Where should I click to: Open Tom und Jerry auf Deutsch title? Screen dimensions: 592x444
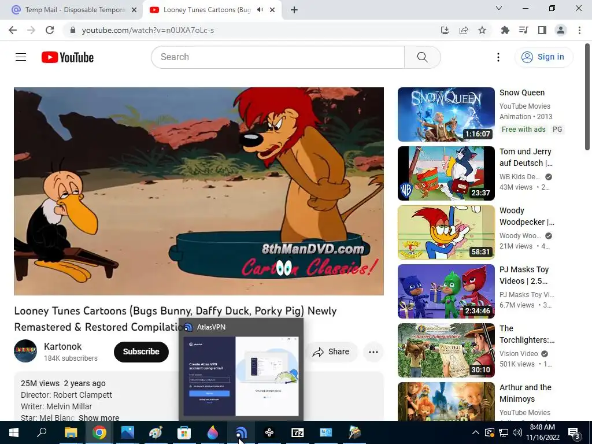coord(526,157)
